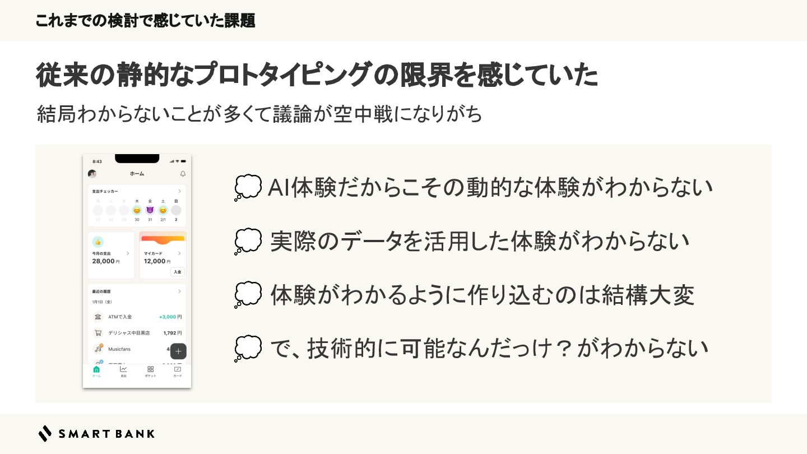This screenshot has height=454, width=807.
Task: Tap the notification bell icon
Action: tap(183, 174)
